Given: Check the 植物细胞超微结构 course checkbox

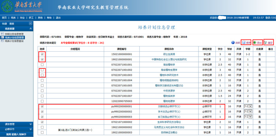Looking at the screenshot, I should click(x=42, y=80).
